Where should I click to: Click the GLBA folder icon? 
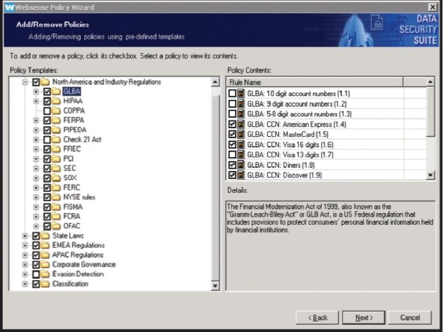56,91
